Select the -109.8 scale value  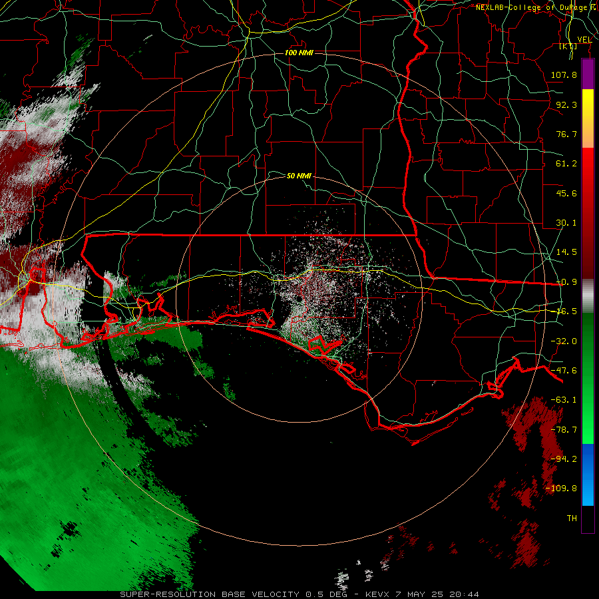tap(561, 489)
